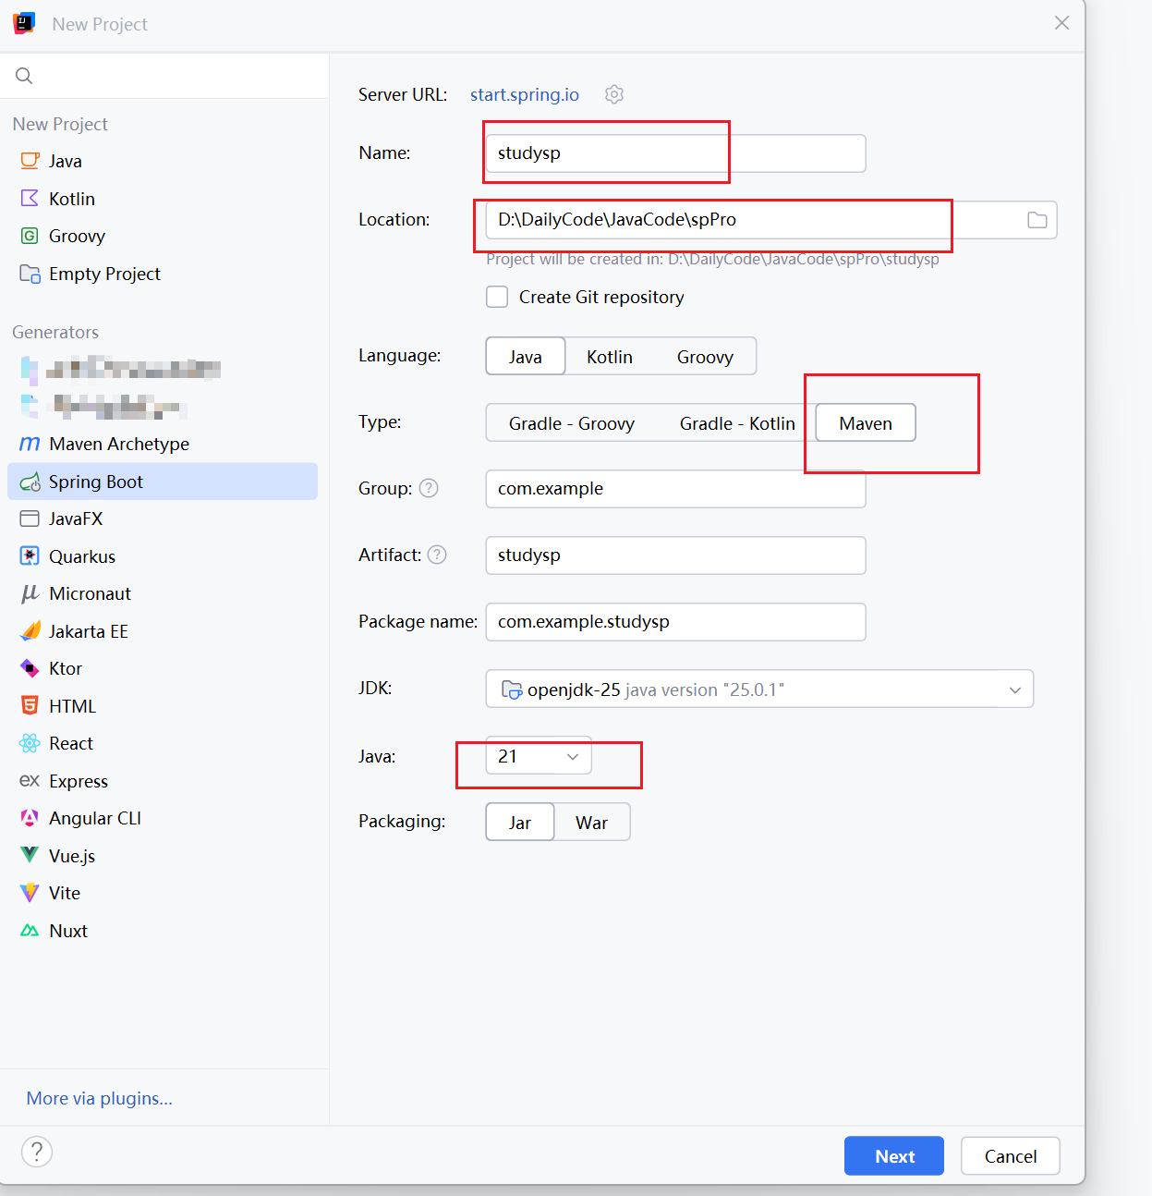Image resolution: width=1152 pixels, height=1196 pixels.
Task: Click the Next button
Action: [x=894, y=1156]
